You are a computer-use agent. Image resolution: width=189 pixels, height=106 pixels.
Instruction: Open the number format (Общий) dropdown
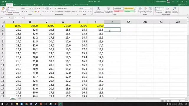[91, 9]
